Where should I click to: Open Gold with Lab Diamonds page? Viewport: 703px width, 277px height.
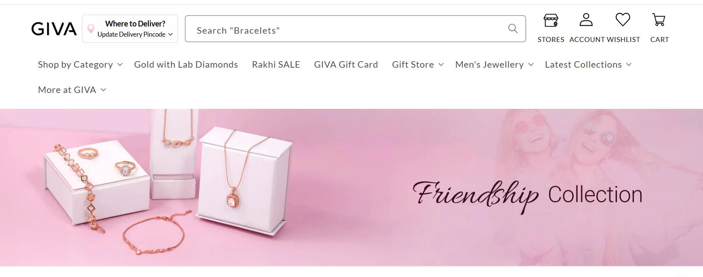[x=186, y=65]
